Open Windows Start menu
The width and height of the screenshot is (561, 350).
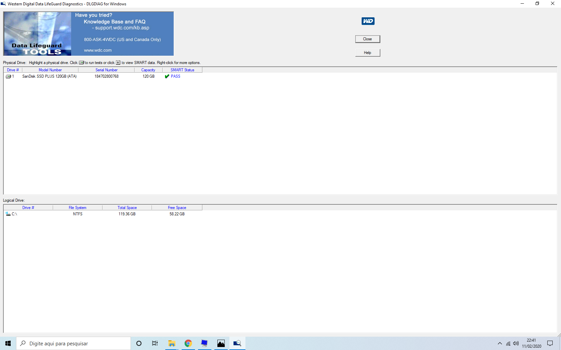click(8, 343)
